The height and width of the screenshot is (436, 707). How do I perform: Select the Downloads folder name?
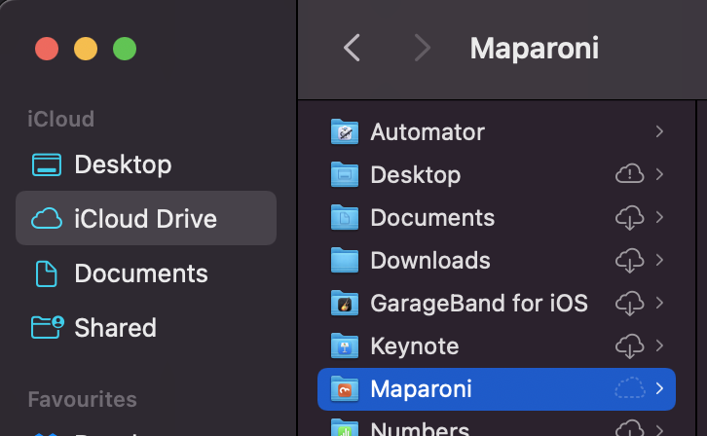[430, 261]
